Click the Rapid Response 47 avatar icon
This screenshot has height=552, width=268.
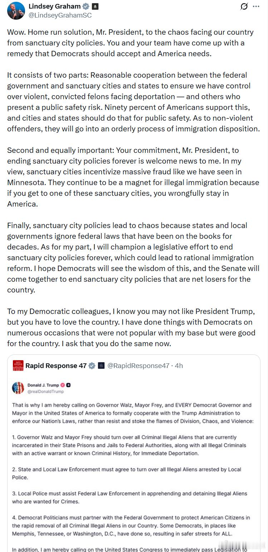pyautogui.click(x=18, y=365)
